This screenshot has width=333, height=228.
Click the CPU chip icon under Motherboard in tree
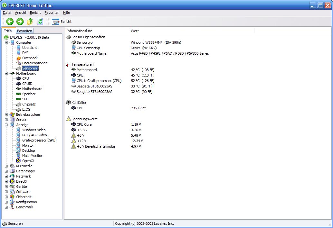[x=18, y=78]
